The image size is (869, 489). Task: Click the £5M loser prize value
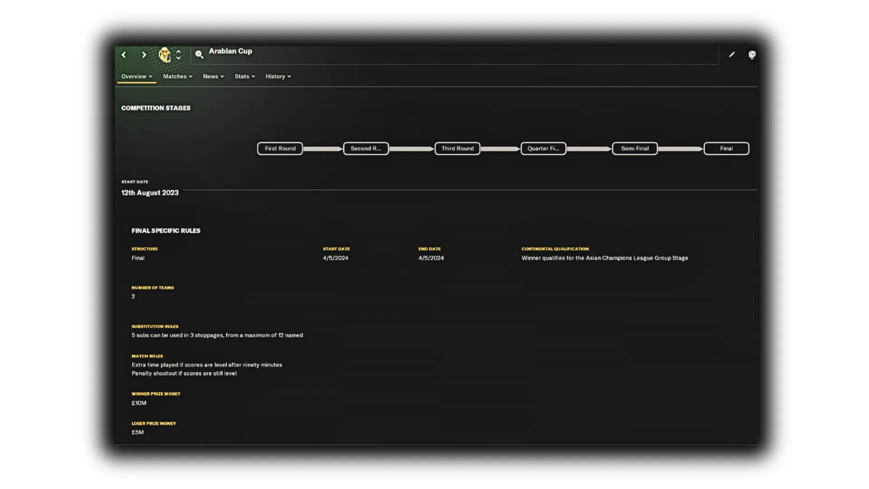138,432
